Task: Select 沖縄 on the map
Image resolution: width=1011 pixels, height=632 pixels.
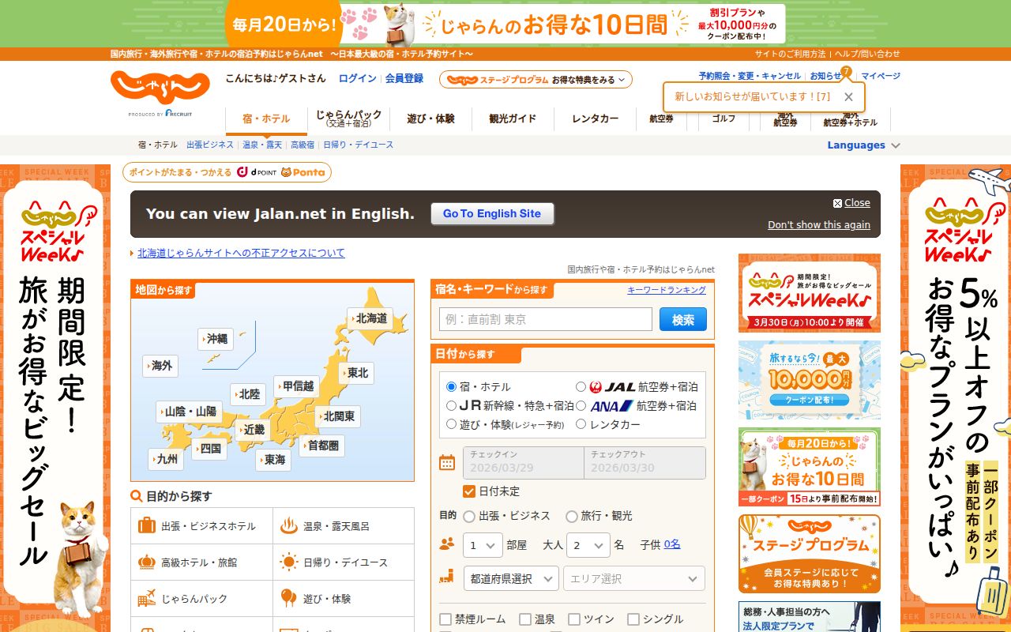Action: pos(216,339)
